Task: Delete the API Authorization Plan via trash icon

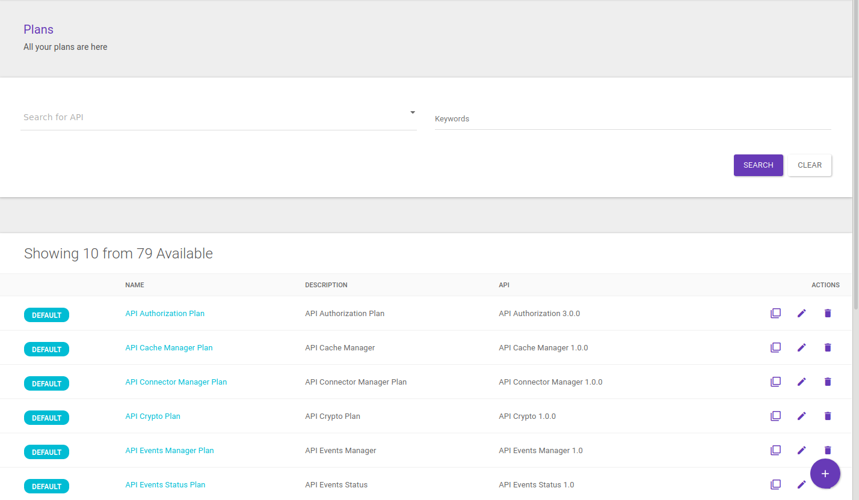Action: point(828,313)
